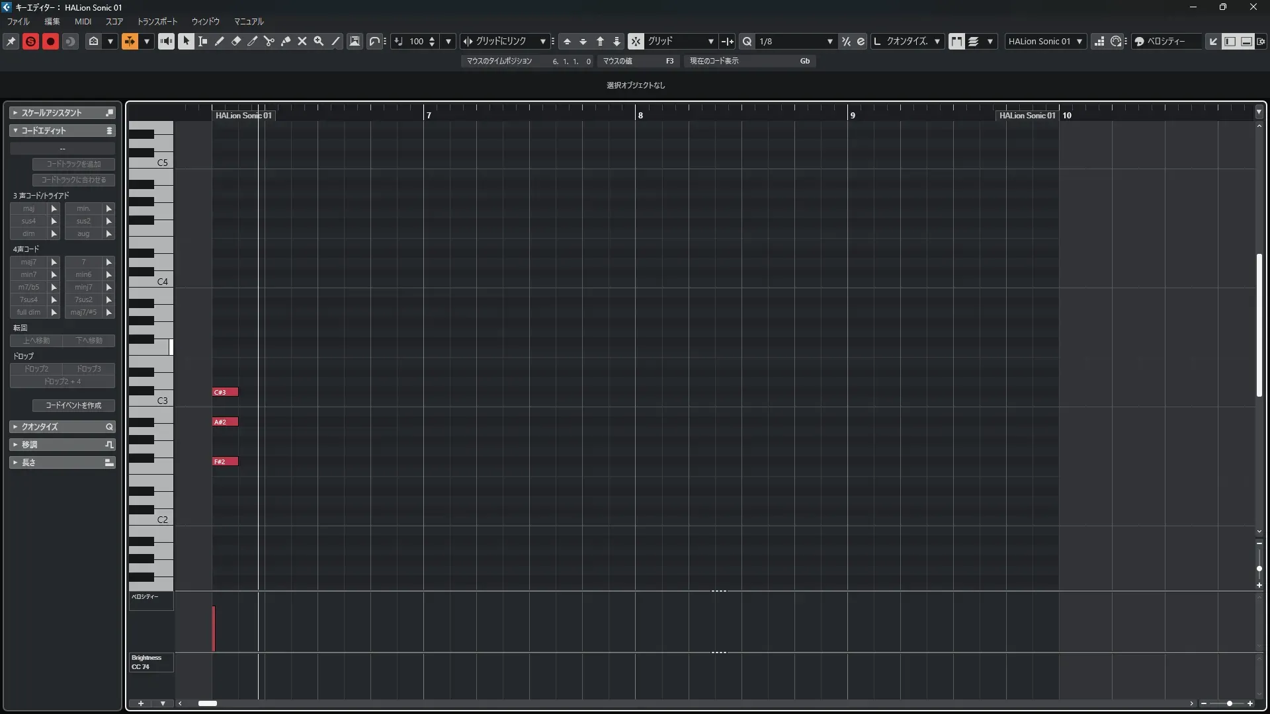The width and height of the screenshot is (1270, 714).
Task: Toggle the Solo editor button
Action: click(30, 41)
